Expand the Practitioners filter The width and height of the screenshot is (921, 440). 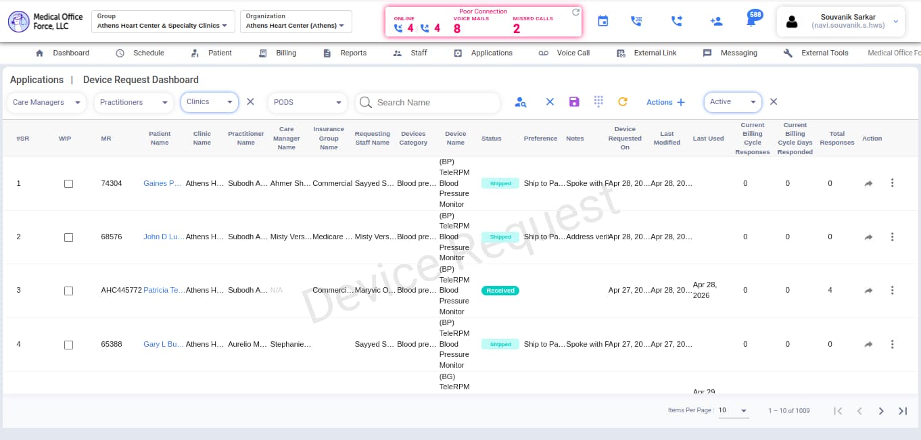(133, 103)
